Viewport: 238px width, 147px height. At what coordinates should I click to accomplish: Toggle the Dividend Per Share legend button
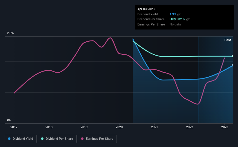(x=57, y=139)
